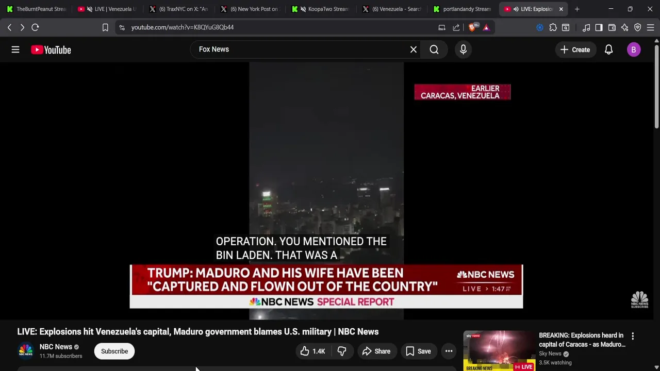
Task: Open the Create menu
Action: 575,49
